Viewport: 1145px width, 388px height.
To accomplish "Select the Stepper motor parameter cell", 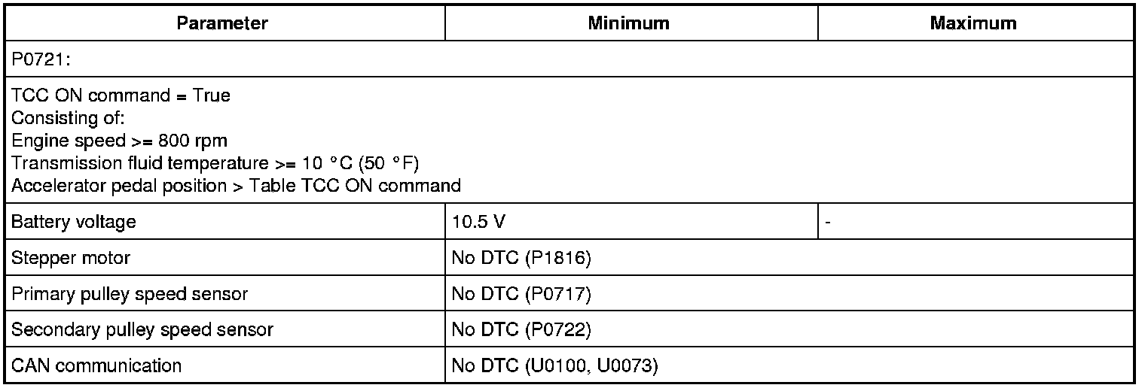I will pyautogui.click(x=71, y=258).
